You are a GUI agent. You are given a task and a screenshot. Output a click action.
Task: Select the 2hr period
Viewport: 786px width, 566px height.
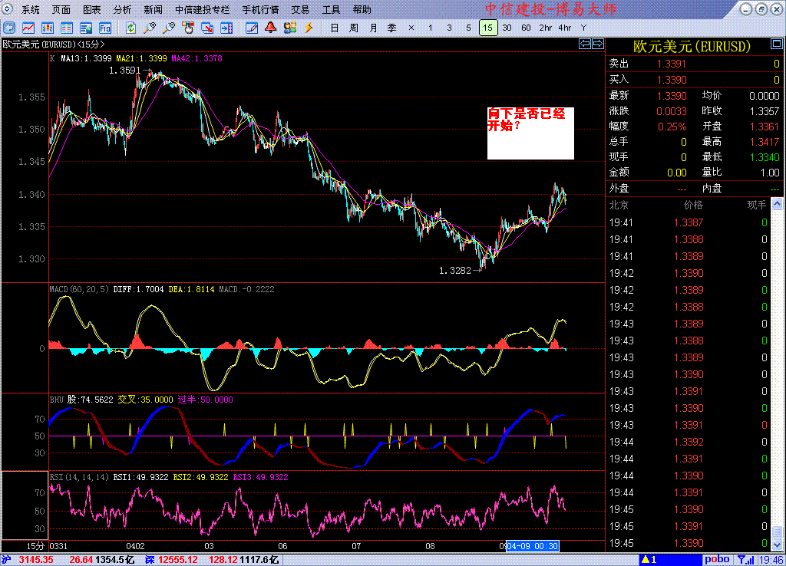pos(546,28)
